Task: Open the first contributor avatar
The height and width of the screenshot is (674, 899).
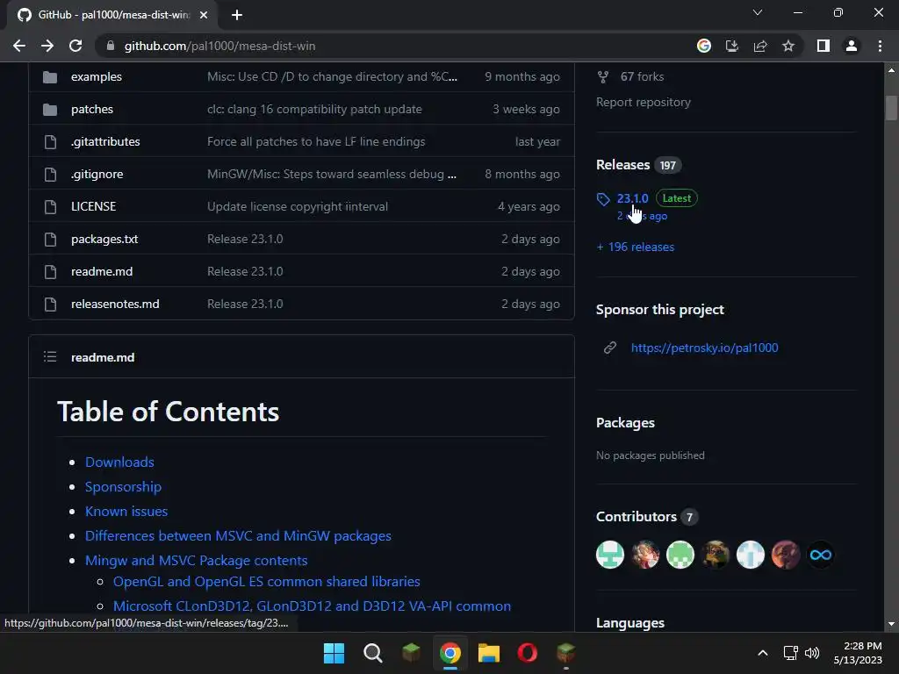Action: pyautogui.click(x=610, y=555)
